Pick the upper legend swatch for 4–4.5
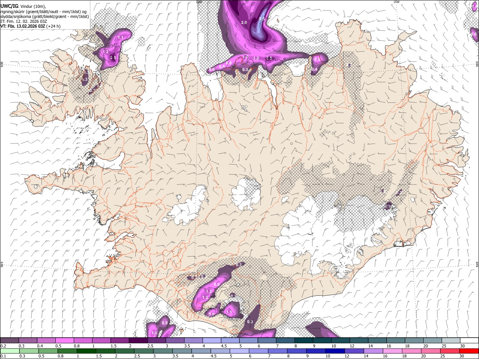Screen dimensions: 479x359 tap(211, 341)
